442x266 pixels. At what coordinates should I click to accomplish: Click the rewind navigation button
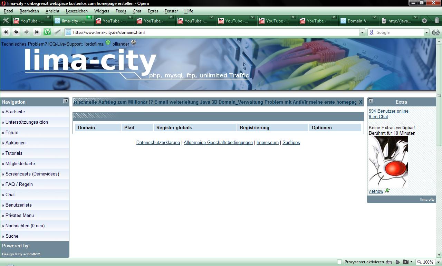[6, 32]
